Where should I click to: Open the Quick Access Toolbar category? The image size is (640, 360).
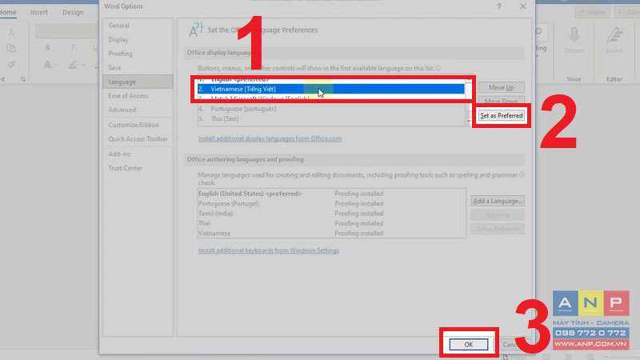click(138, 139)
